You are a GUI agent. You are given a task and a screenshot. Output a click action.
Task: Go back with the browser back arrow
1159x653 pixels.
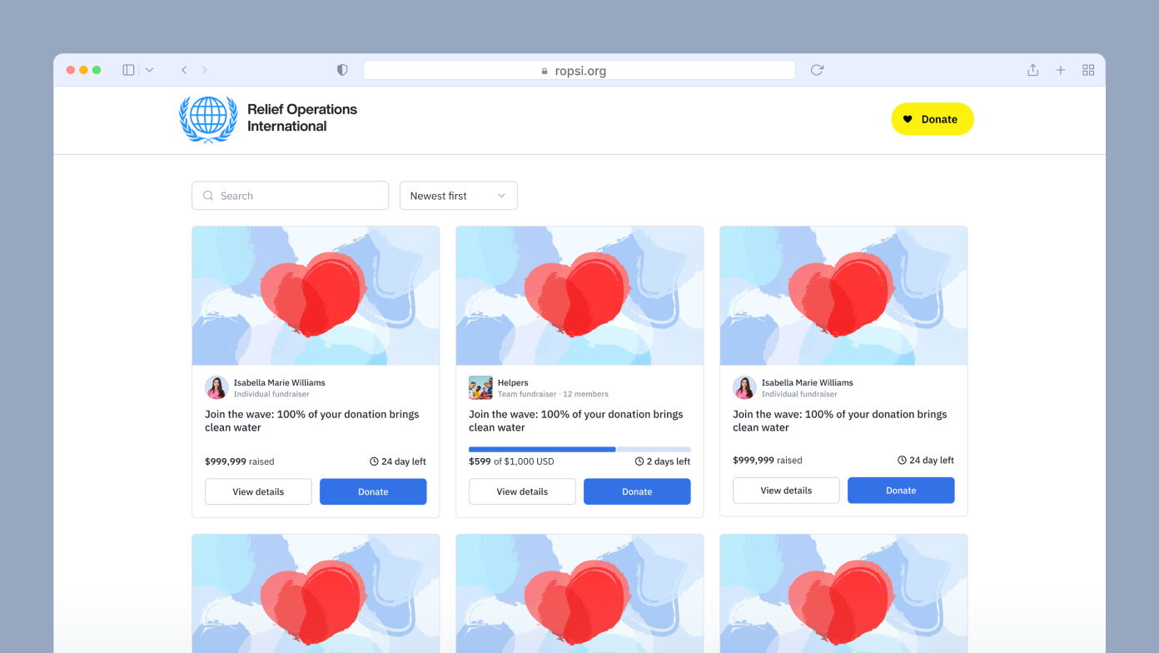click(x=184, y=70)
